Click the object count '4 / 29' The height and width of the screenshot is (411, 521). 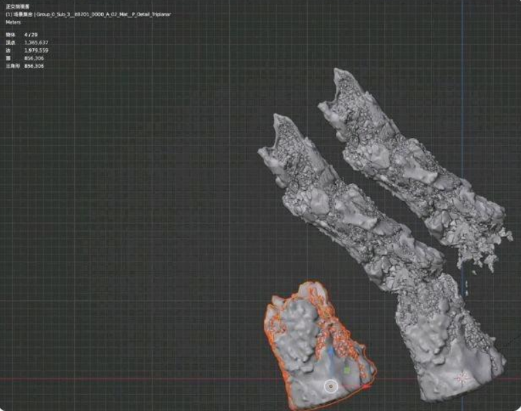click(x=31, y=35)
